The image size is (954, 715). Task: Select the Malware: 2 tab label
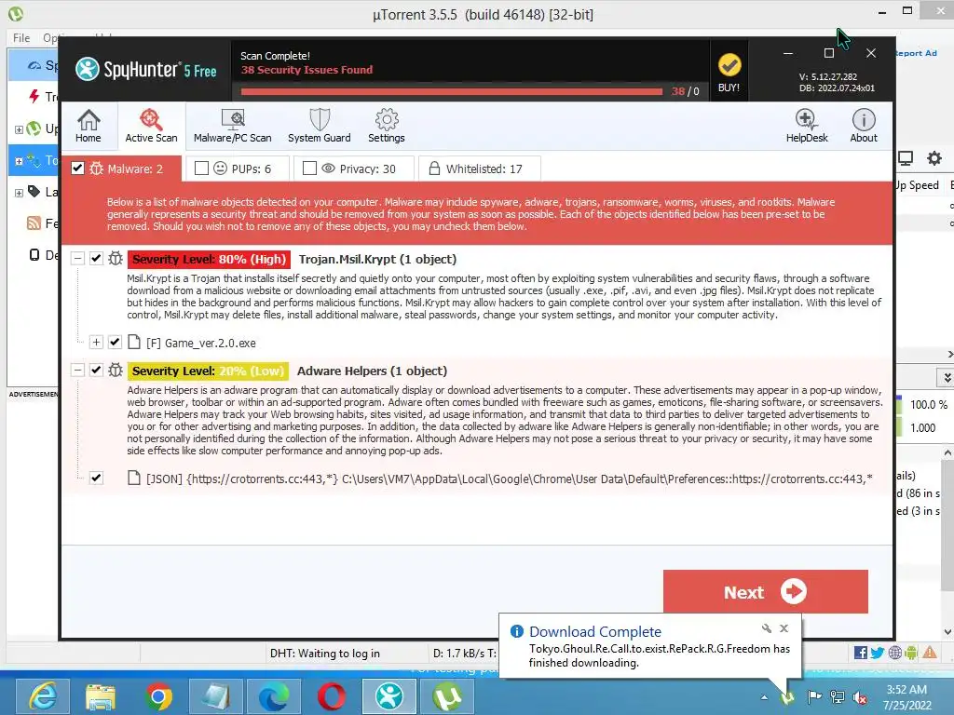tap(135, 169)
